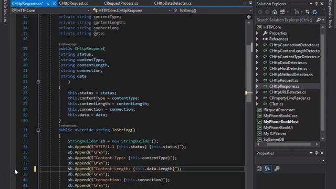The width and height of the screenshot is (336, 189).
Task: Close the Solution Explorer panel
Action: click(x=322, y=4)
